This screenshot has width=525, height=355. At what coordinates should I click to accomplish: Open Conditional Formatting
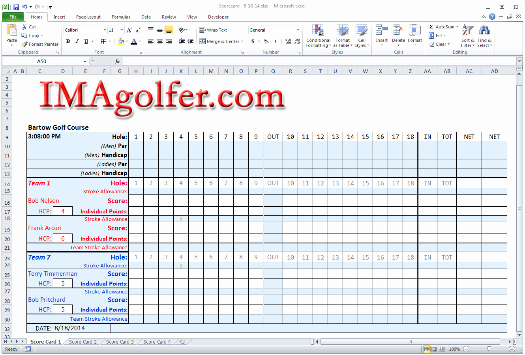[318, 36]
